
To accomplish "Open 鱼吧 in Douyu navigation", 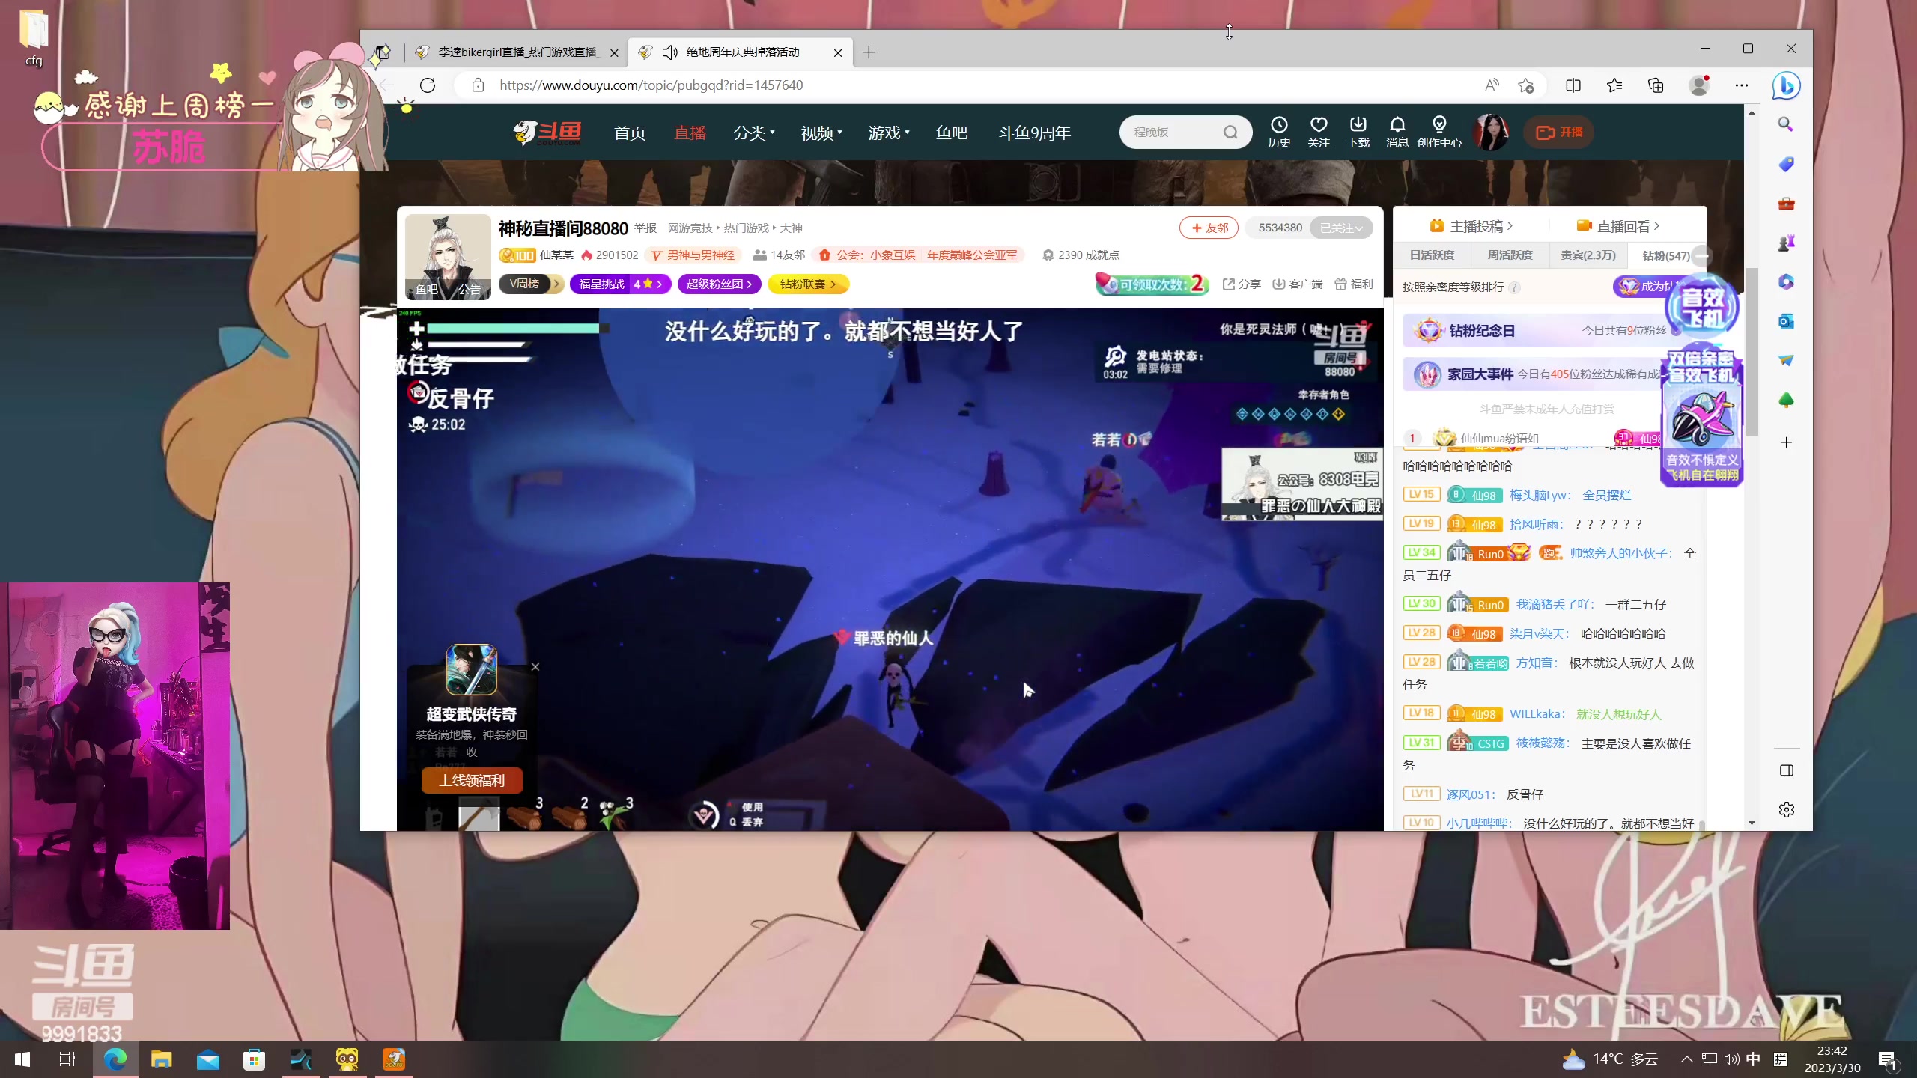I will click(x=952, y=133).
